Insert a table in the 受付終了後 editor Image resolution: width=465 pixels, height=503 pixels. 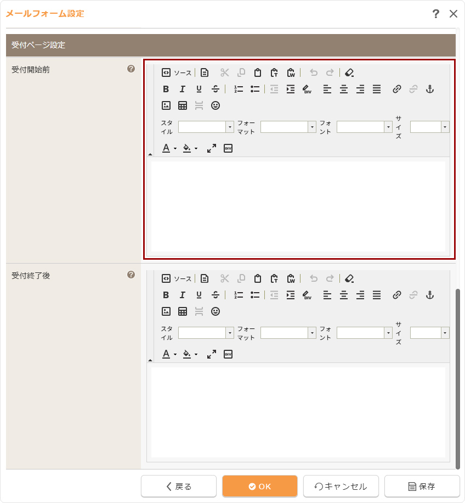(183, 311)
